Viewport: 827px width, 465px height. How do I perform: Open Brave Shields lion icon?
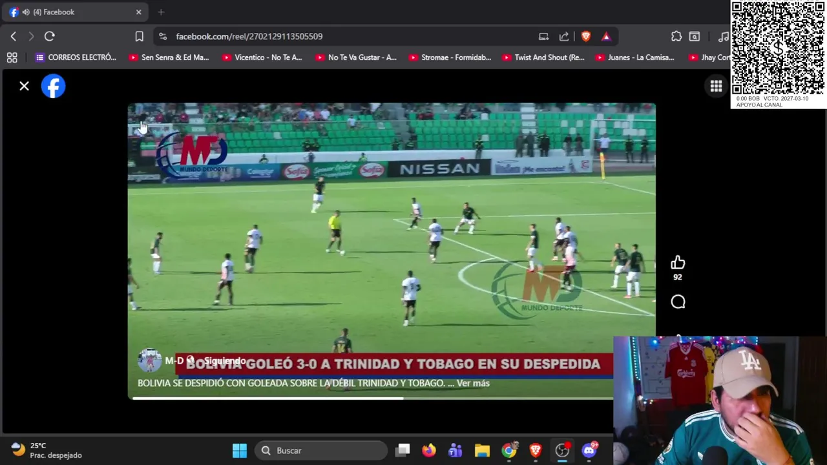[x=585, y=36]
